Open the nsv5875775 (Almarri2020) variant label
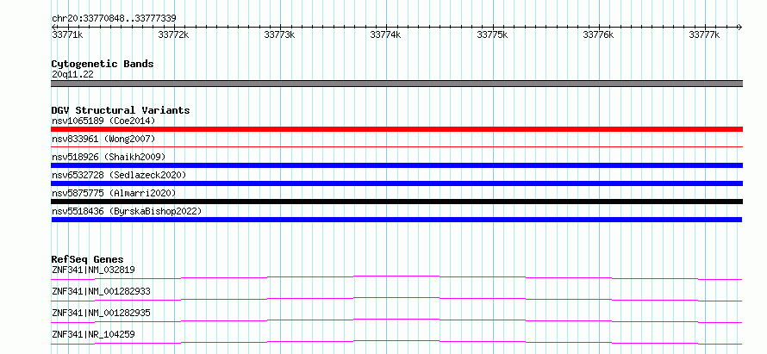This screenshot has width=767, height=354. point(114,193)
